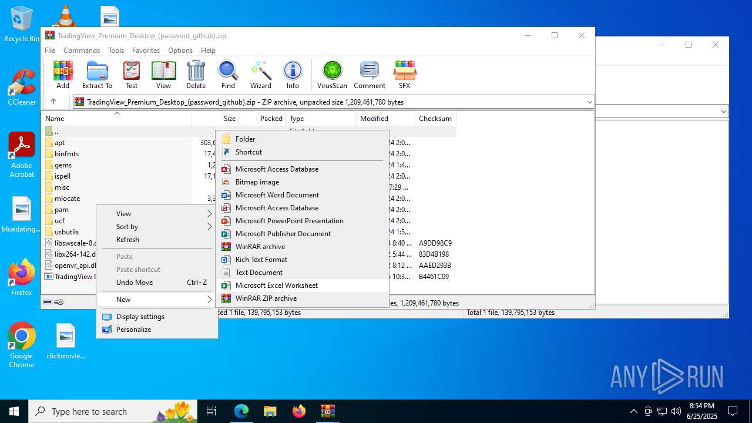Run the Test archive tool

tap(132, 75)
